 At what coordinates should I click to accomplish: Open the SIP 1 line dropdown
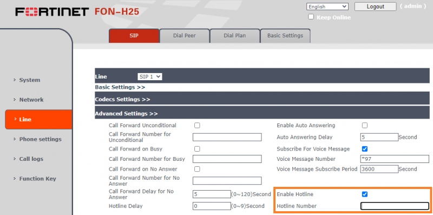[150, 76]
